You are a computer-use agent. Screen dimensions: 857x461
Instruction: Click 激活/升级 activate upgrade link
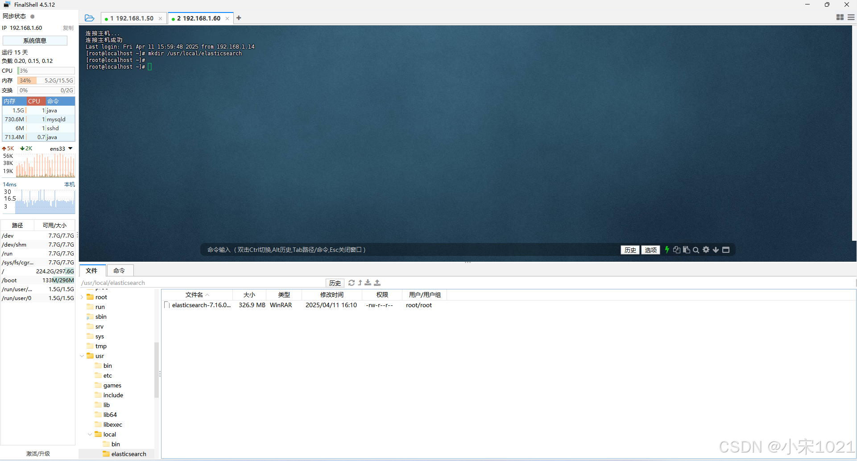coord(38,453)
